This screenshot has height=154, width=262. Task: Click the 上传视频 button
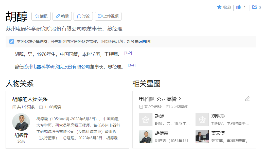point(108,16)
